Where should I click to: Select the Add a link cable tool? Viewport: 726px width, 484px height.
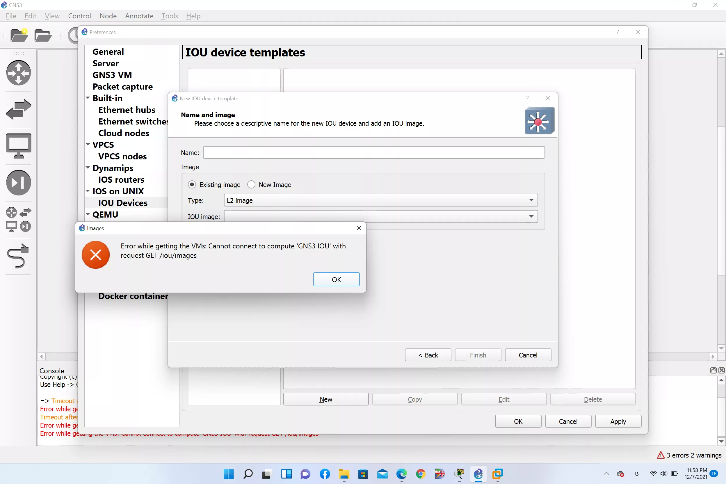tap(18, 256)
